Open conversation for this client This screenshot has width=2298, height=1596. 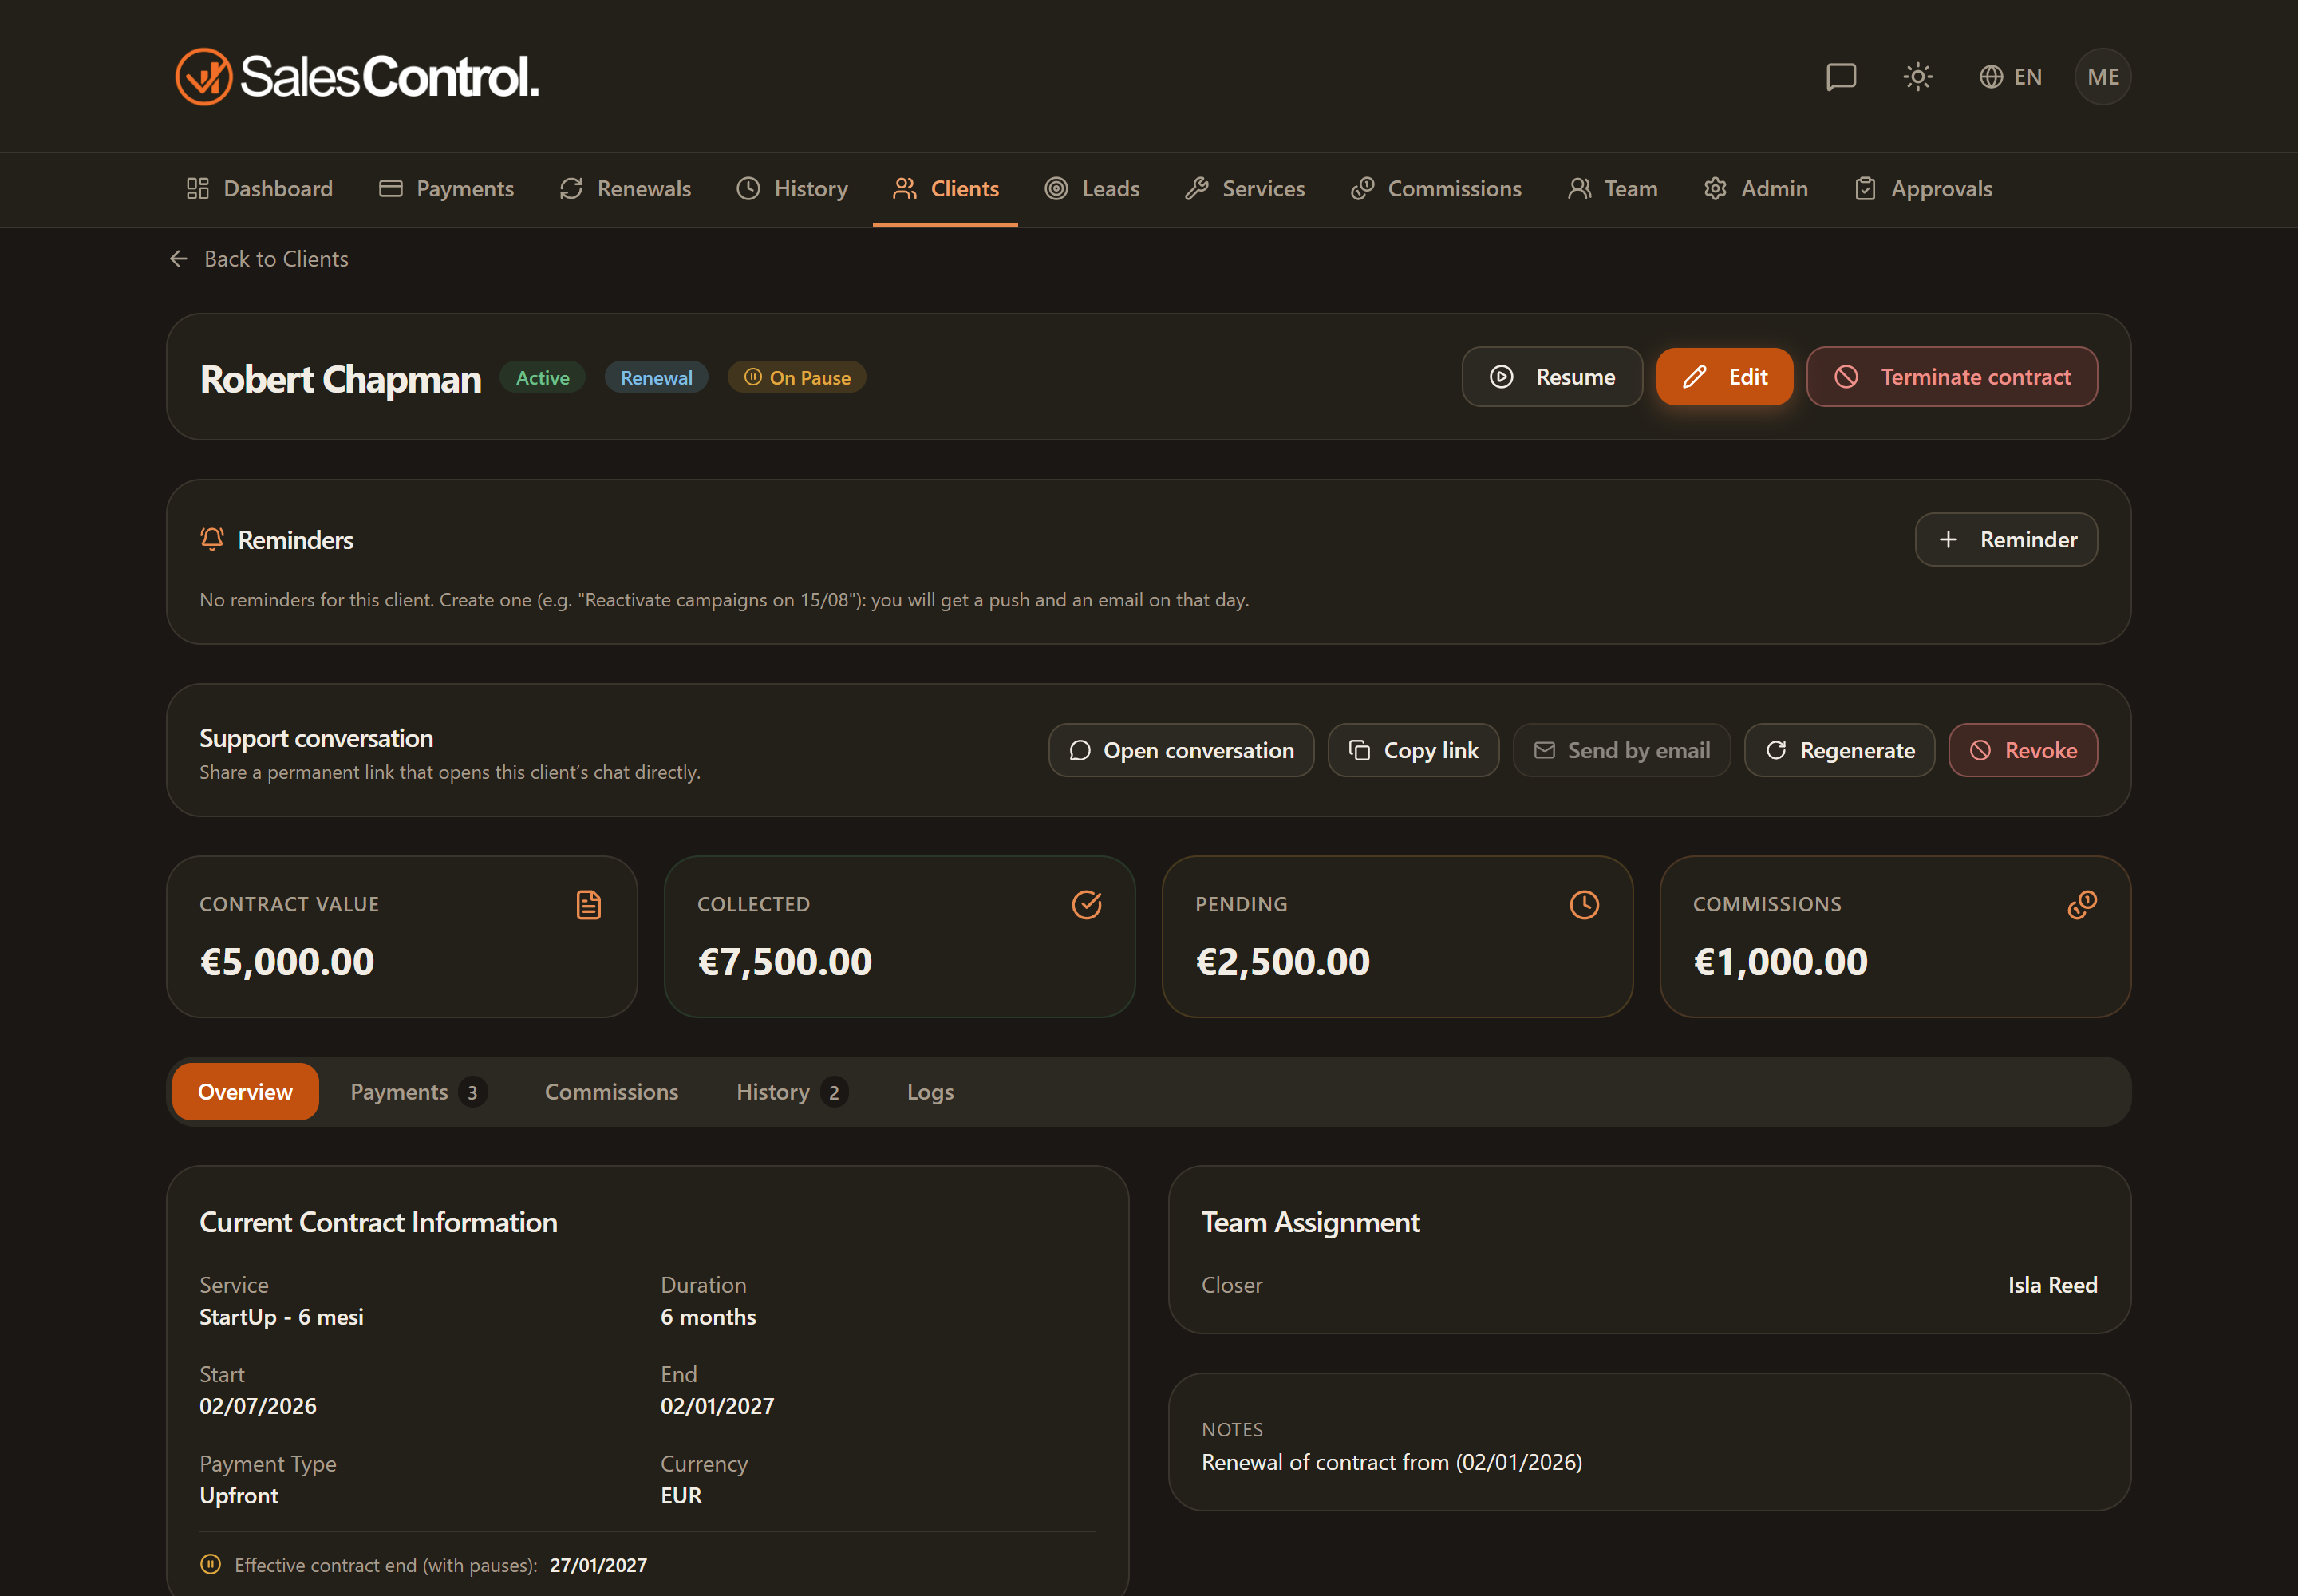coord(1181,750)
